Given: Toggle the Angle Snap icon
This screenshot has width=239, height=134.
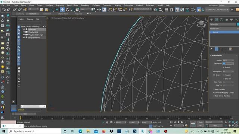Looking at the screenshot, I should (x=115, y=10).
